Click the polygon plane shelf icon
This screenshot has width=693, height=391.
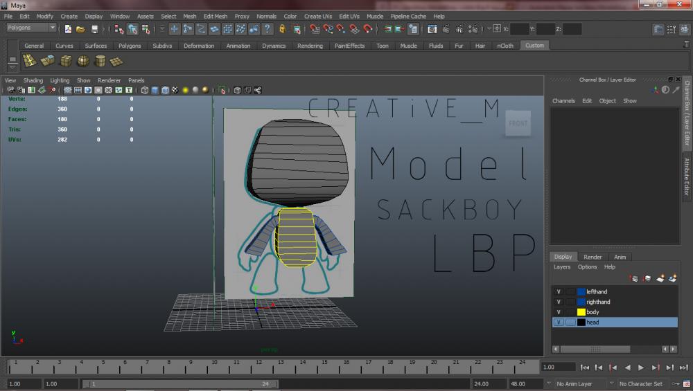pyautogui.click(x=116, y=61)
